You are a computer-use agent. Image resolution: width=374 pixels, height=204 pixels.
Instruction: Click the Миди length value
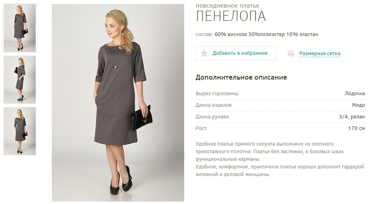[358, 105]
